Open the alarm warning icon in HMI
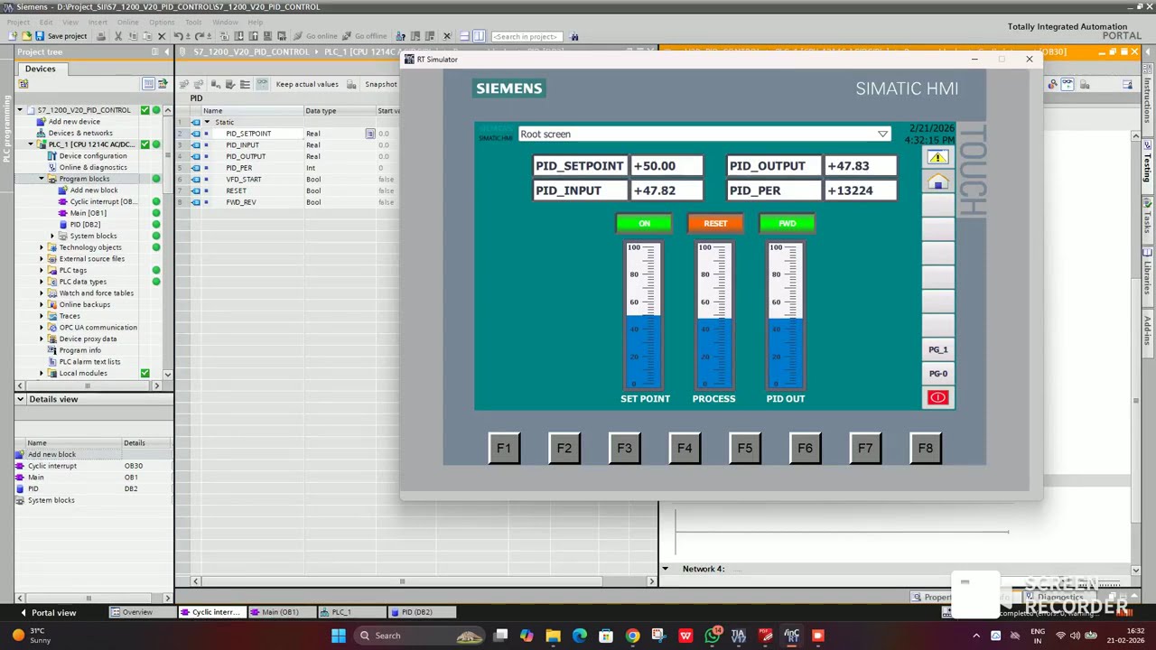Screen dimensions: 1156x650 pos(937,157)
